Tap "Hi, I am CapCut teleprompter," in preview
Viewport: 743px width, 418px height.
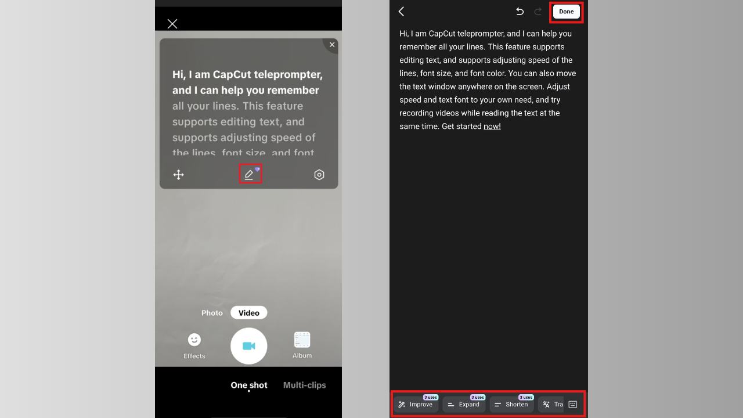click(x=247, y=75)
